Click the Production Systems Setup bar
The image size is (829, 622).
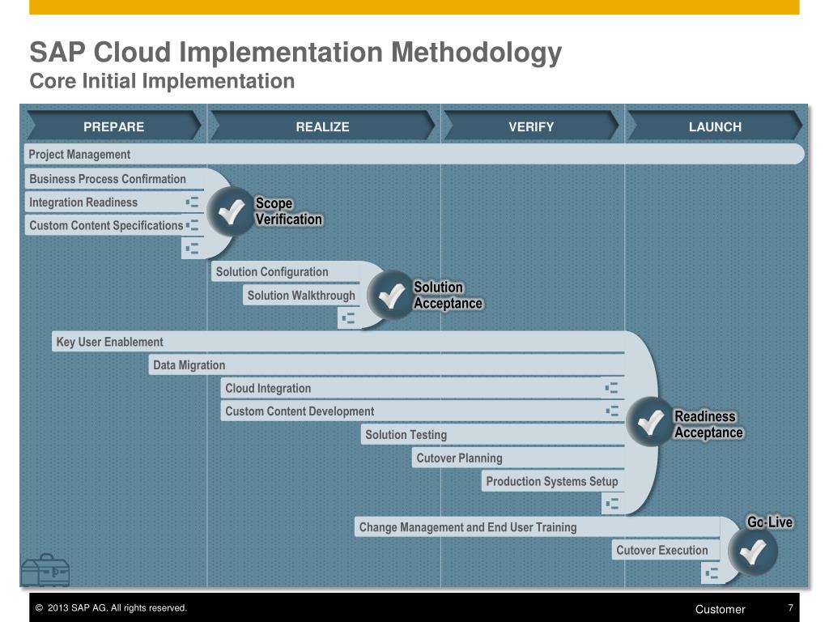click(x=553, y=481)
